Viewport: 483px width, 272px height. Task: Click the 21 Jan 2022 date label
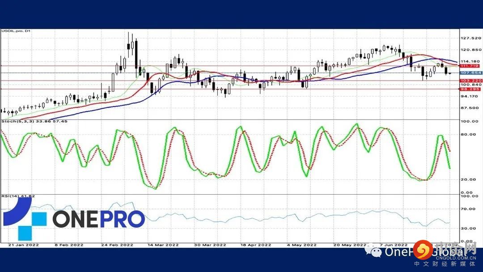23,245
